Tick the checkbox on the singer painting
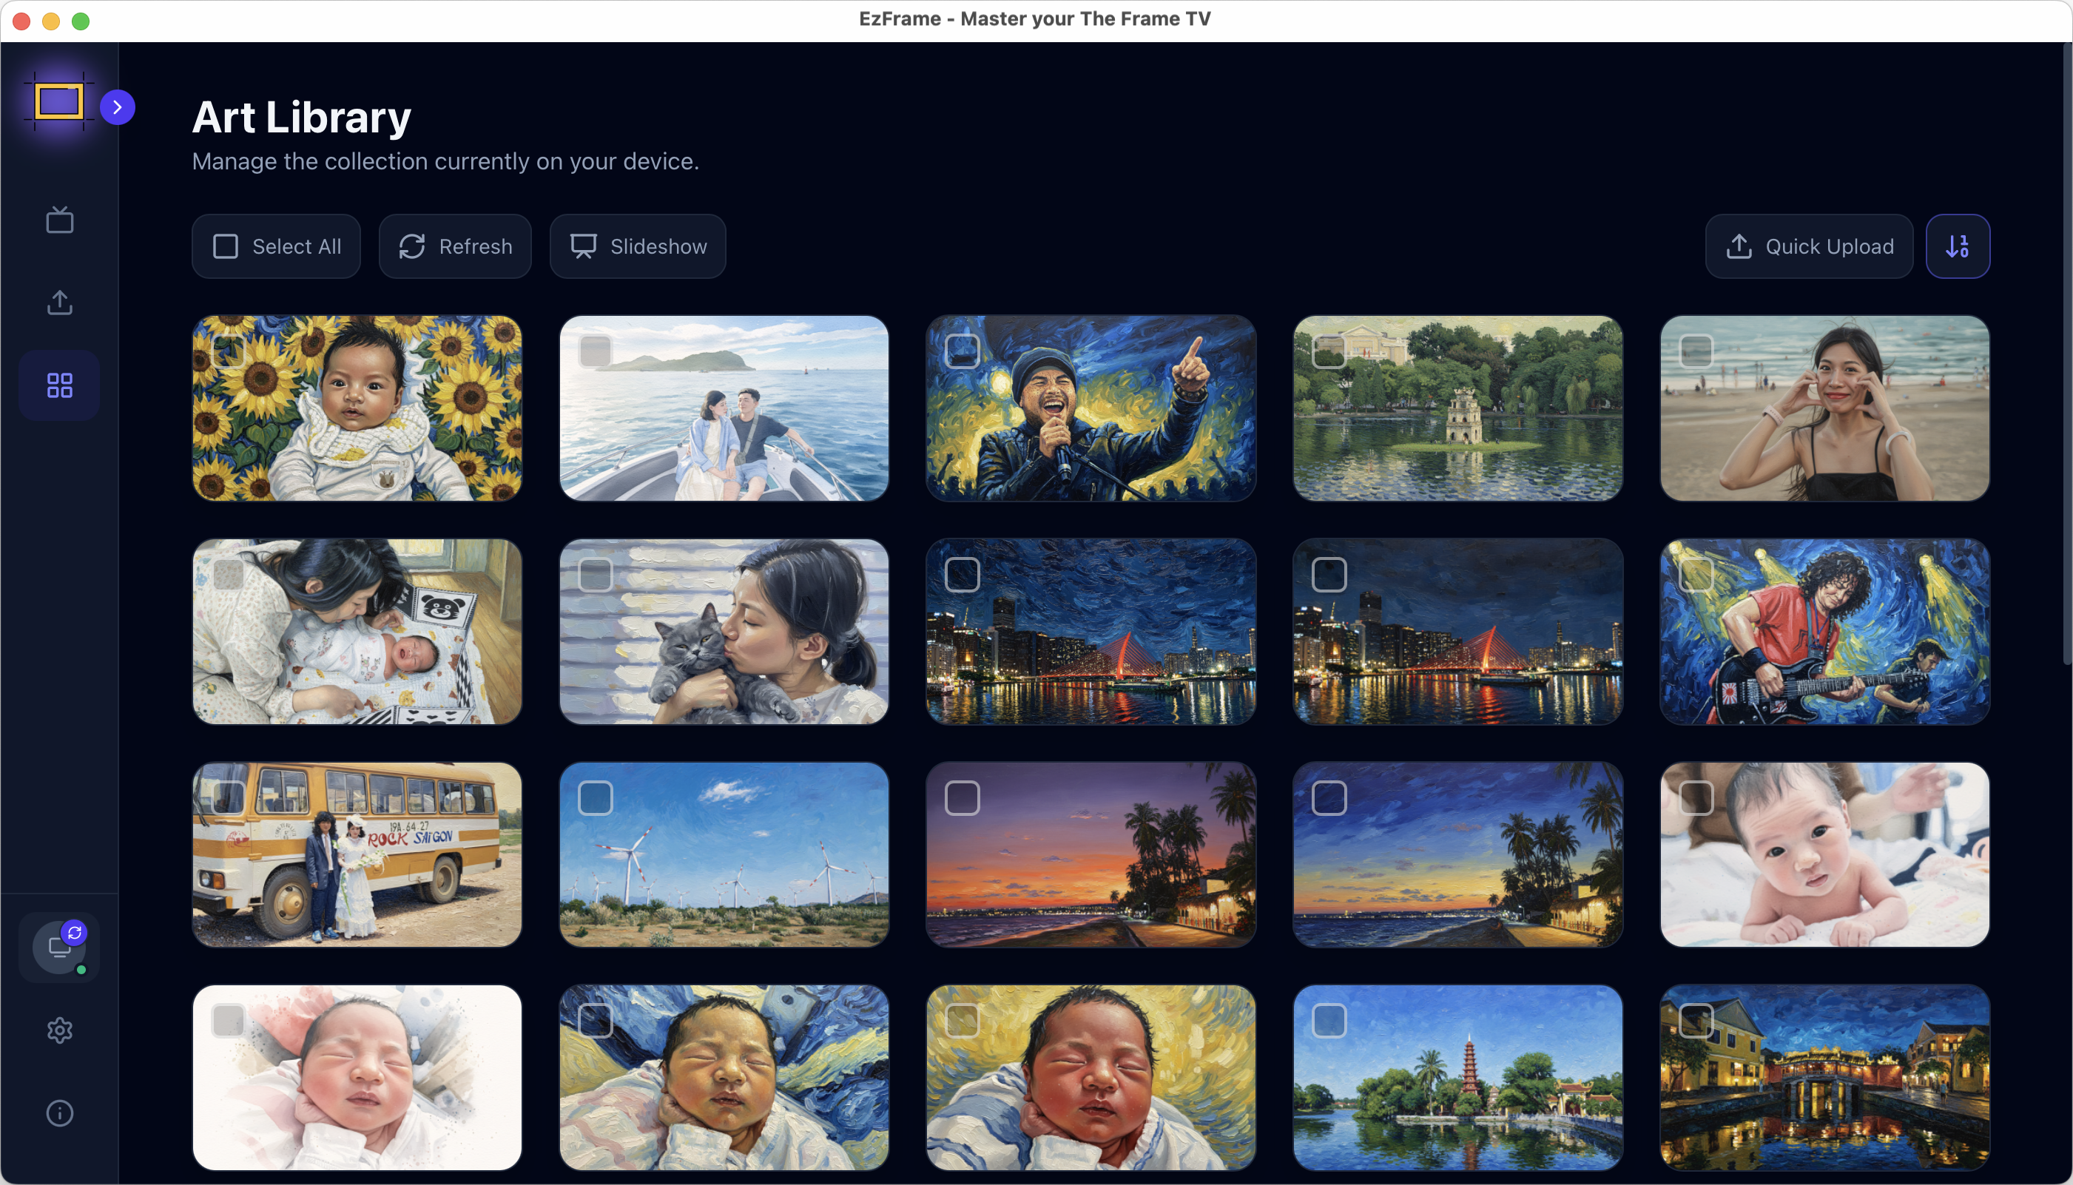Viewport: 2073px width, 1185px height. point(962,351)
